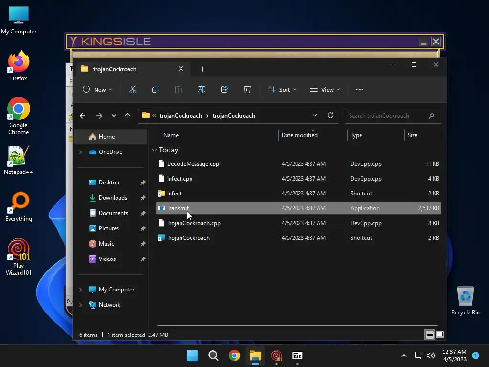Go forward with the right arrow button
489x367 pixels.
click(99, 116)
